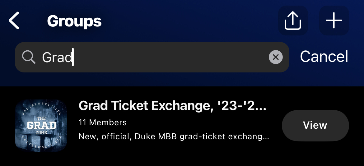The image size is (364, 166).
Task: Click the magnifying glass search icon
Action: point(29,57)
